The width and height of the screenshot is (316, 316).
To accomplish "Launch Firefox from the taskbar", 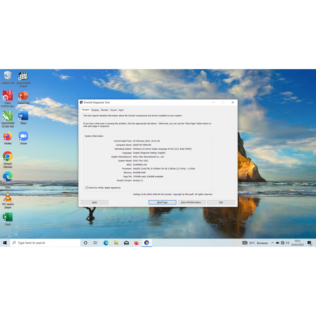I will (136, 243).
